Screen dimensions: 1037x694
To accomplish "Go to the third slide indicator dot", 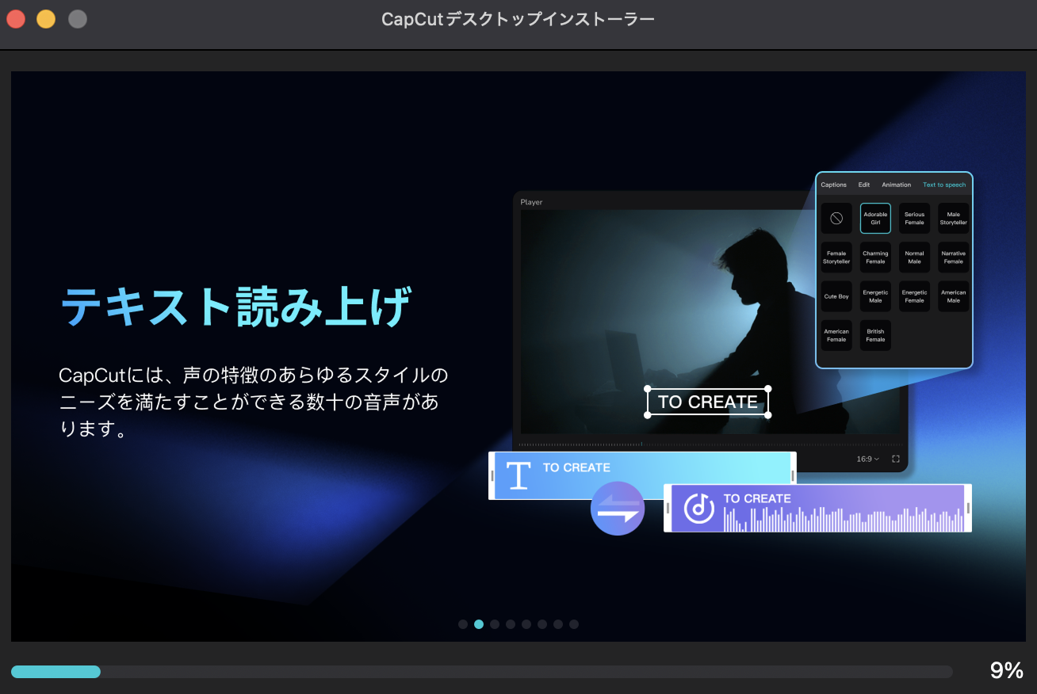I will coord(495,624).
